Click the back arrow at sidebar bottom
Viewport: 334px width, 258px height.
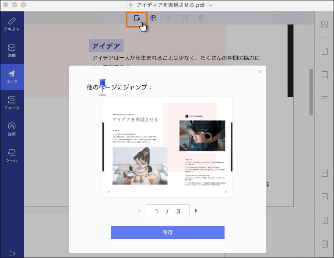pos(12,253)
